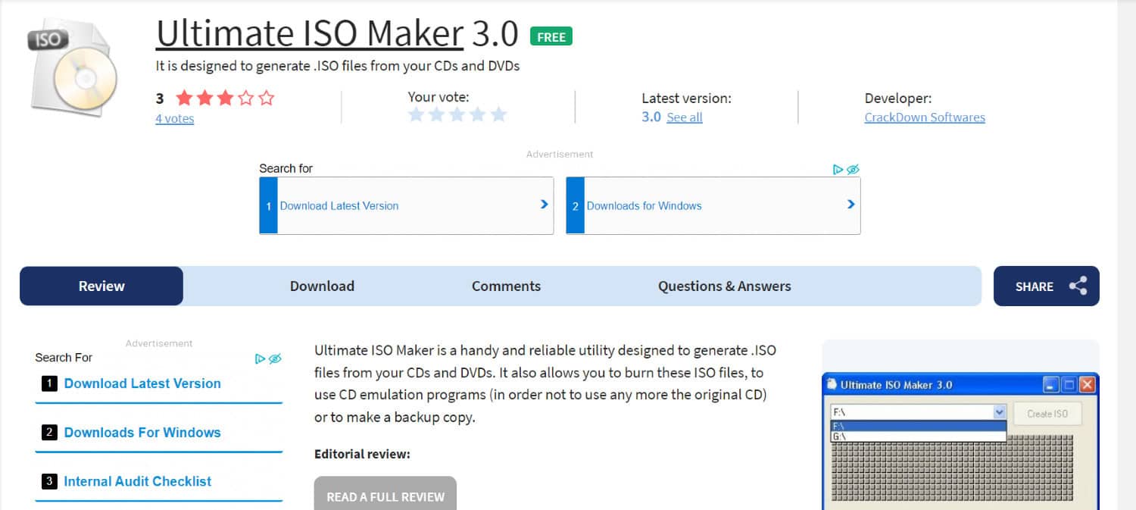Open the Internal Audit Checklist link

[138, 481]
